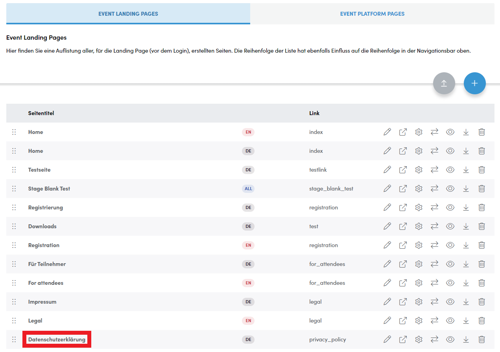Click swap arrows icon for Legal row

tap(434, 321)
